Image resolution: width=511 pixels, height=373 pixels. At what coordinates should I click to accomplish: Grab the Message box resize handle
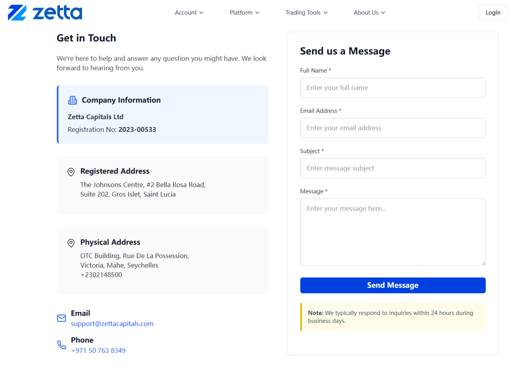pos(483,263)
